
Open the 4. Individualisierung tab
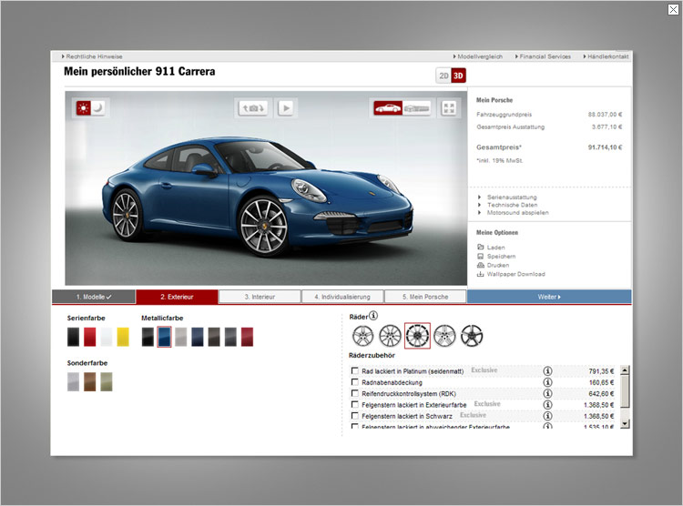342,297
